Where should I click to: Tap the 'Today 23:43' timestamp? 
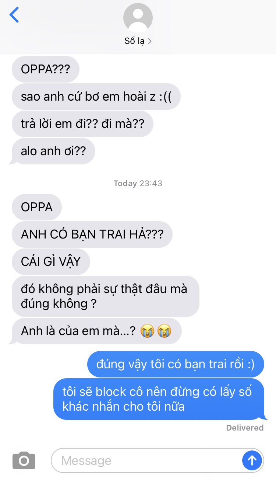click(138, 183)
